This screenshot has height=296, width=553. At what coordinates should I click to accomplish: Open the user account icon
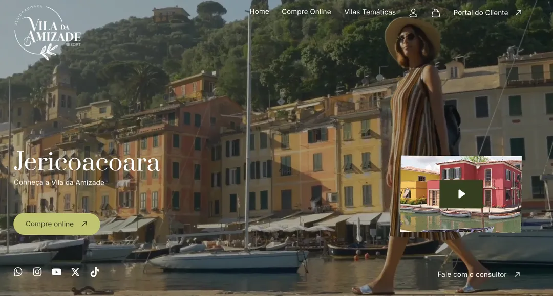pyautogui.click(x=413, y=13)
